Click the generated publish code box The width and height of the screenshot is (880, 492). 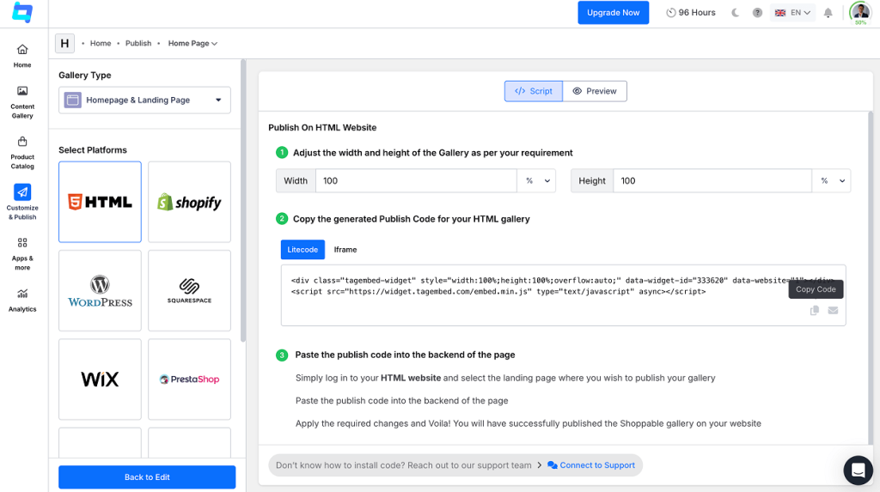563,295
